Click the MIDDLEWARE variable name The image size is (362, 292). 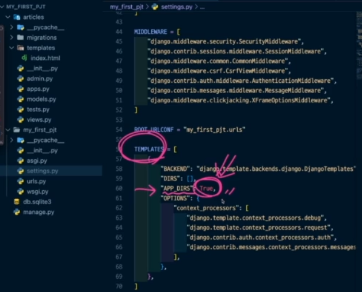pyautogui.click(x=151, y=32)
